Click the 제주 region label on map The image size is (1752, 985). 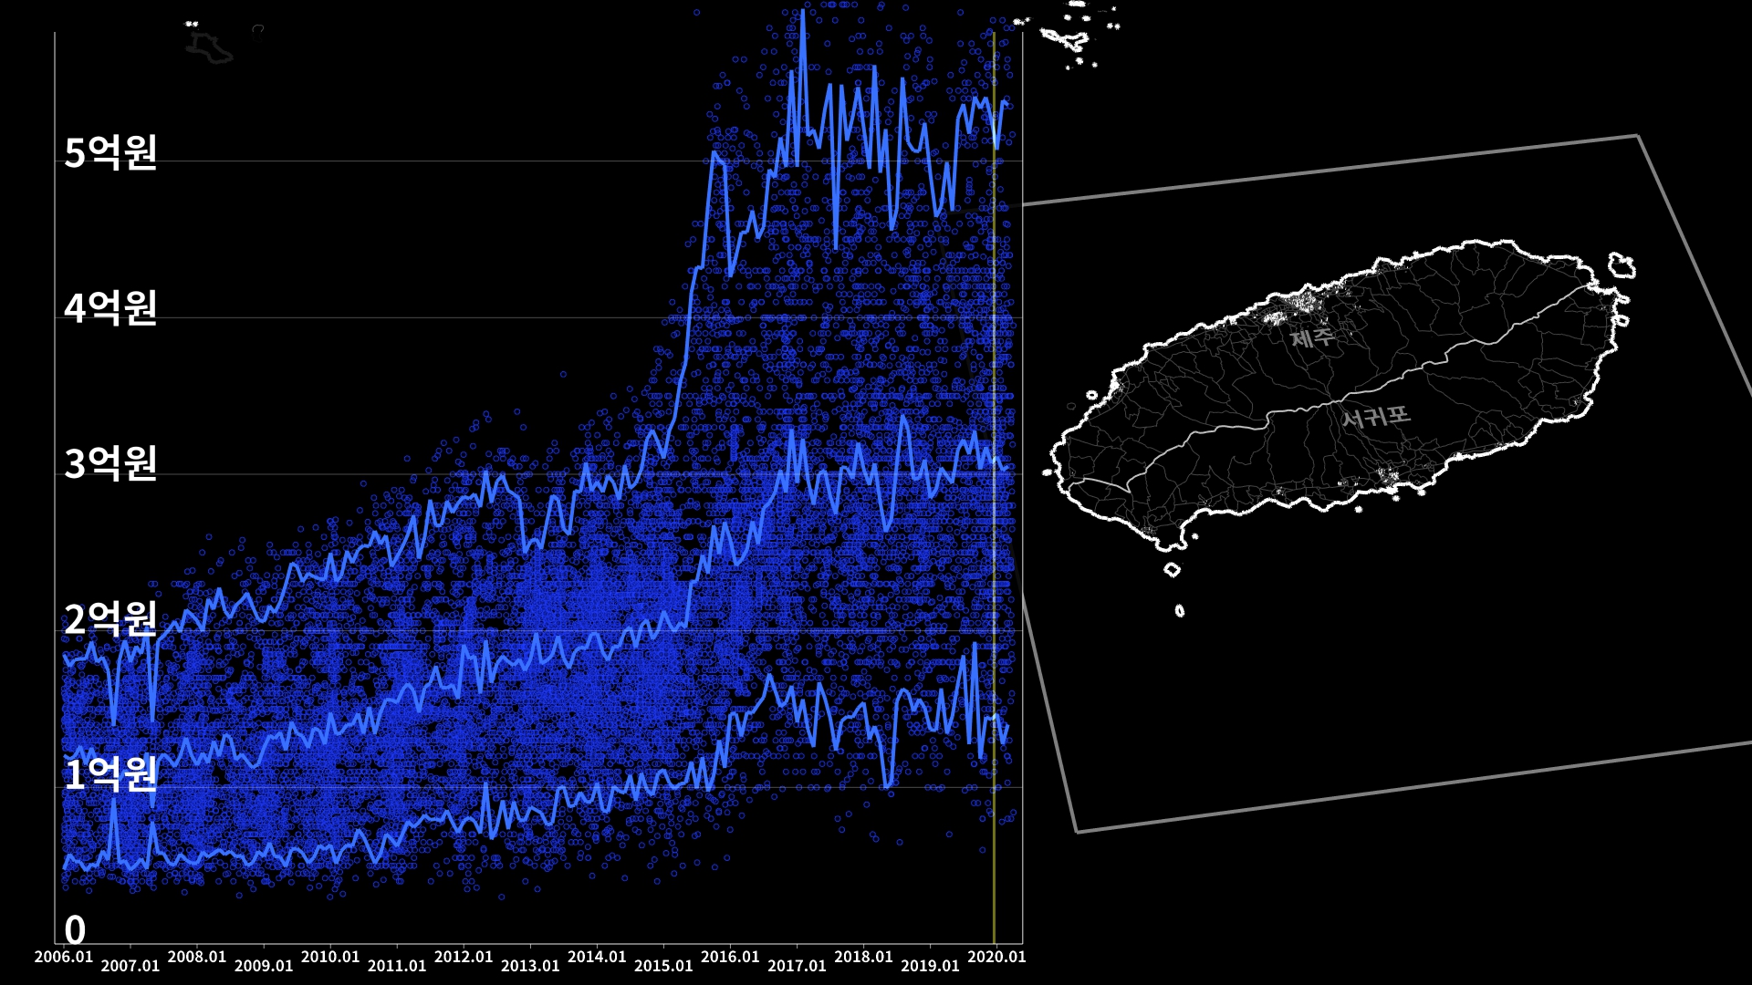click(x=1312, y=338)
